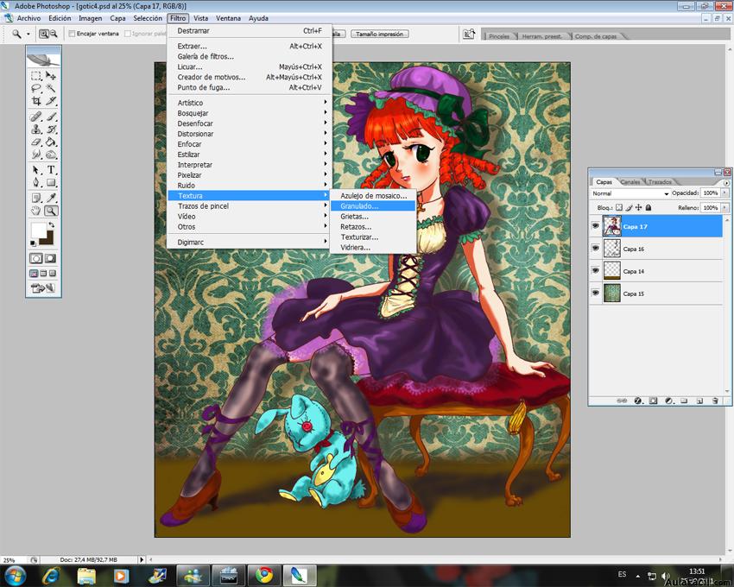This screenshot has height=587, width=734.
Task: Switch to Quick Mask mode
Action: 50,258
